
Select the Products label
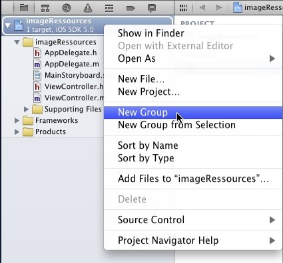(x=51, y=131)
